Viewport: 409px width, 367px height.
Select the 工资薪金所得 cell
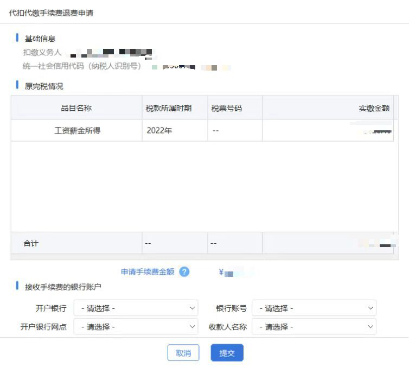click(76, 130)
